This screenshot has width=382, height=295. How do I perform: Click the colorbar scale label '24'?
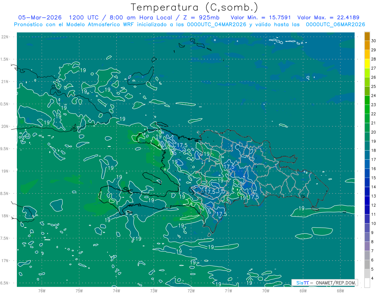click(x=374, y=95)
